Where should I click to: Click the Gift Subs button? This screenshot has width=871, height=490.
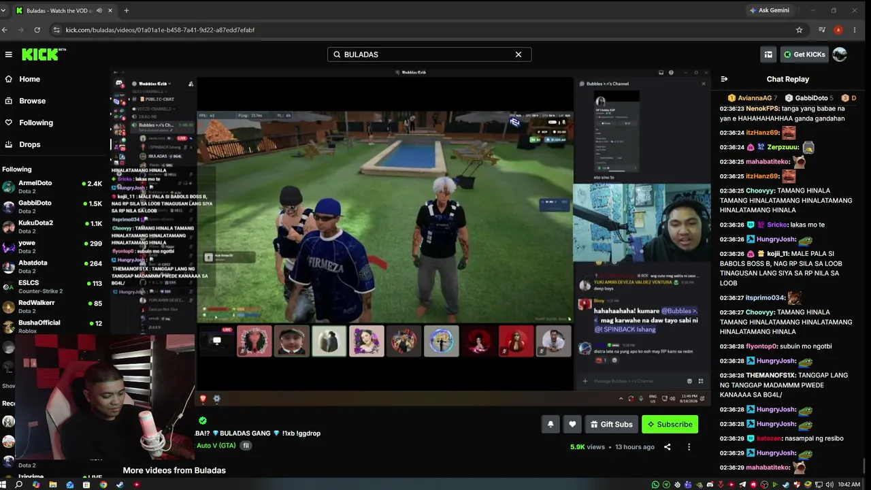[x=612, y=424]
